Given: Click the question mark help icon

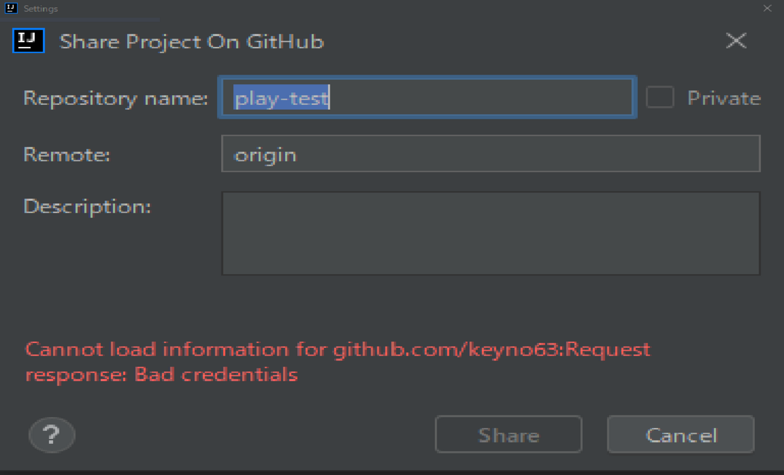Looking at the screenshot, I should point(52,435).
